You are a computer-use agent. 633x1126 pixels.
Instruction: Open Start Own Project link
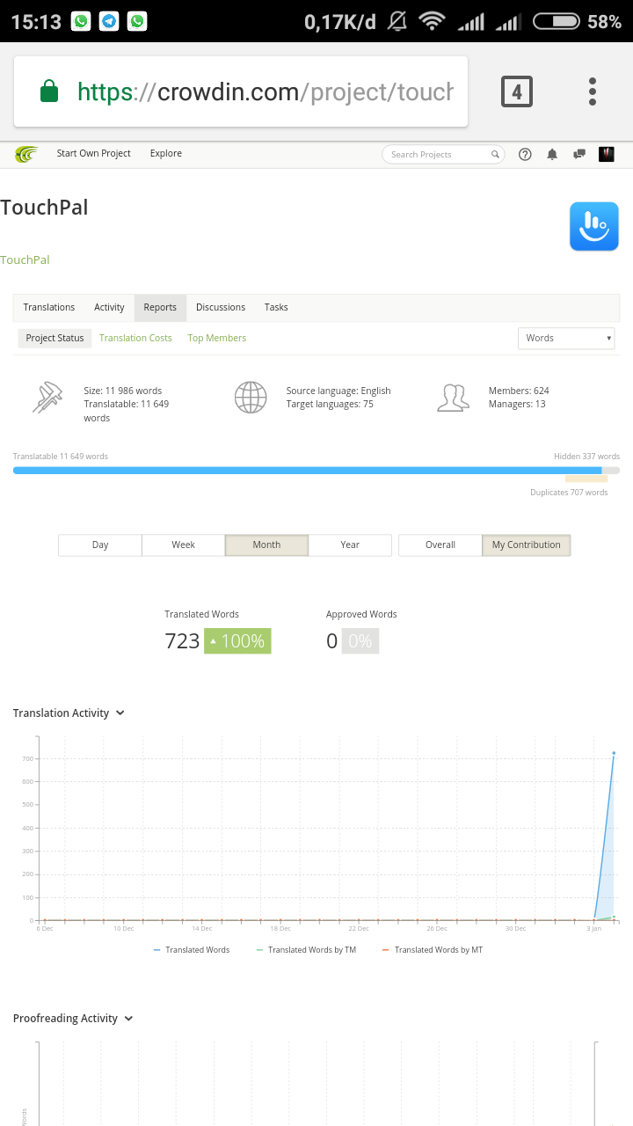93,153
